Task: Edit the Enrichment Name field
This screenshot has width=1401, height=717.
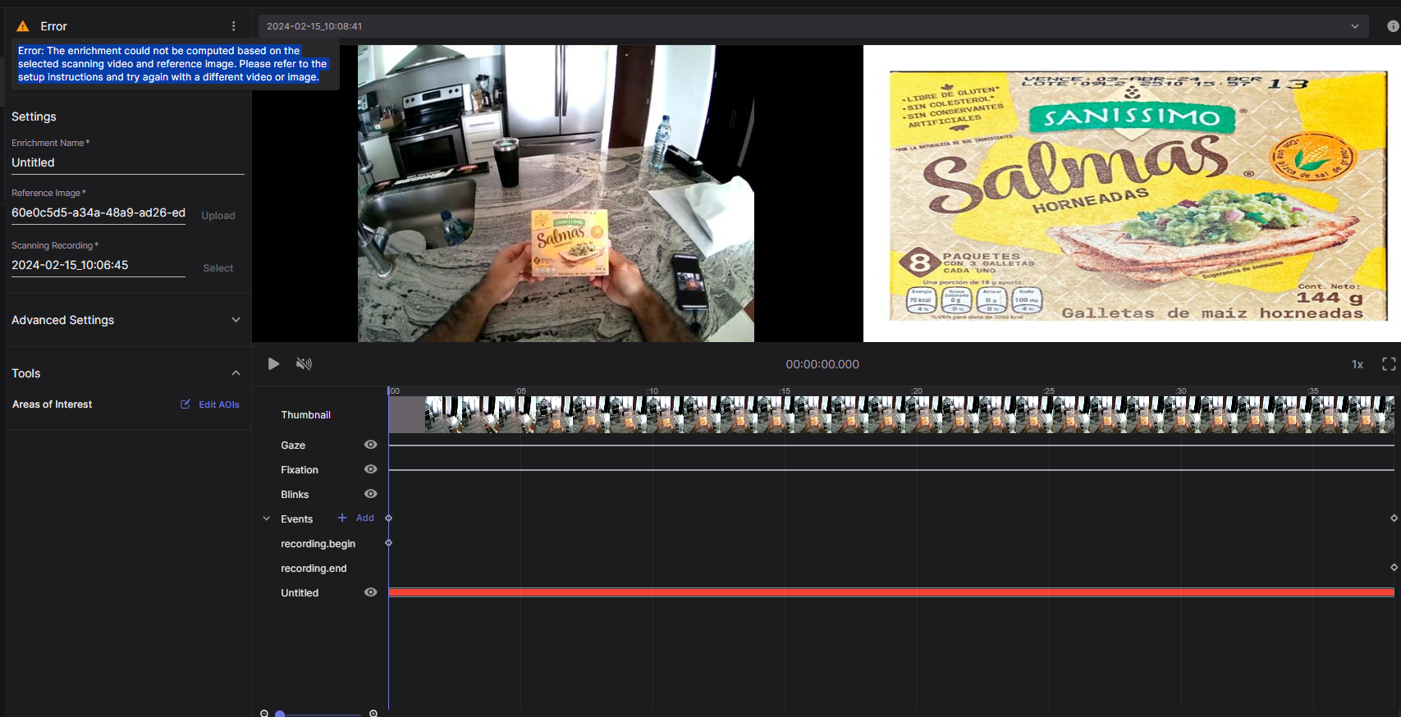Action: 128,162
